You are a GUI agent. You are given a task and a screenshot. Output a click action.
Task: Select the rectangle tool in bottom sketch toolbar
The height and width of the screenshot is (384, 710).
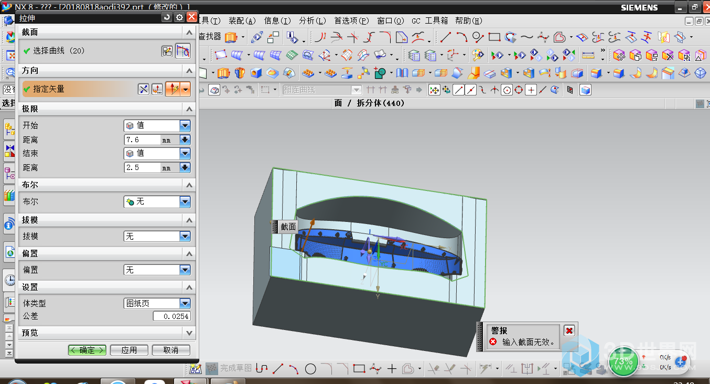[359, 369]
